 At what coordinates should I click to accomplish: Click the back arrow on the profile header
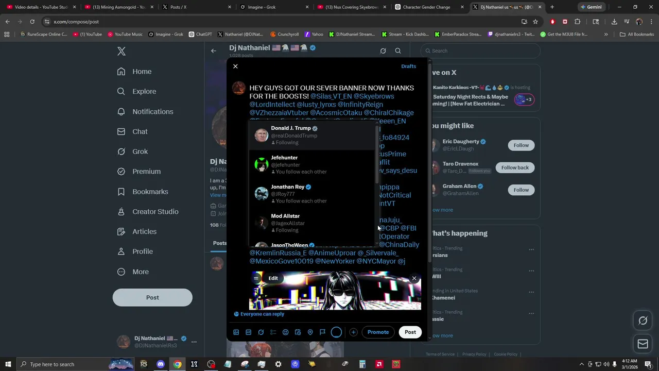[x=214, y=50]
